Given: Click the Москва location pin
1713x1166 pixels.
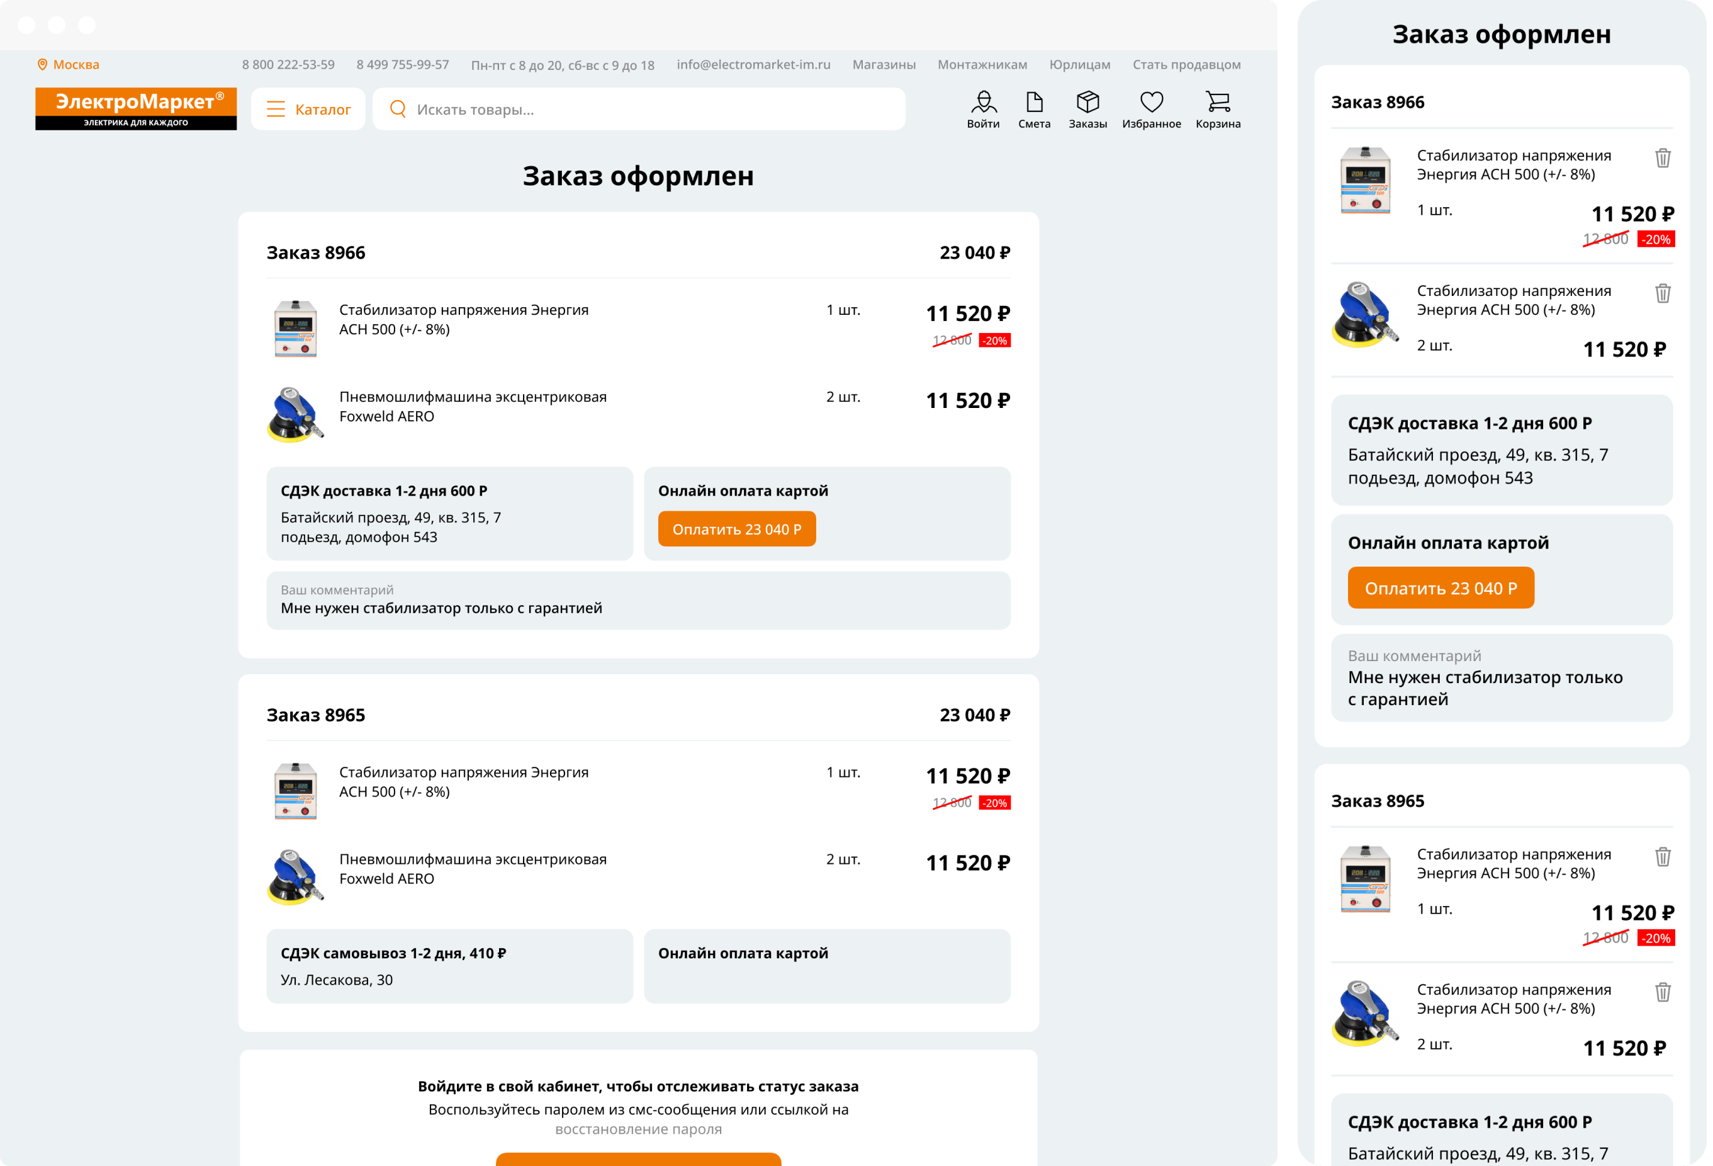Looking at the screenshot, I should 43,65.
